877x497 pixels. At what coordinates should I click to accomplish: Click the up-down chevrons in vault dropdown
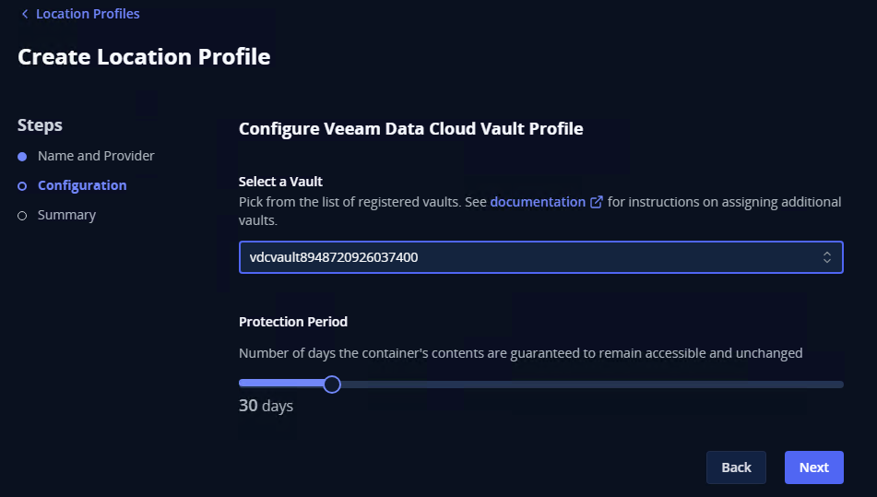pyautogui.click(x=827, y=257)
